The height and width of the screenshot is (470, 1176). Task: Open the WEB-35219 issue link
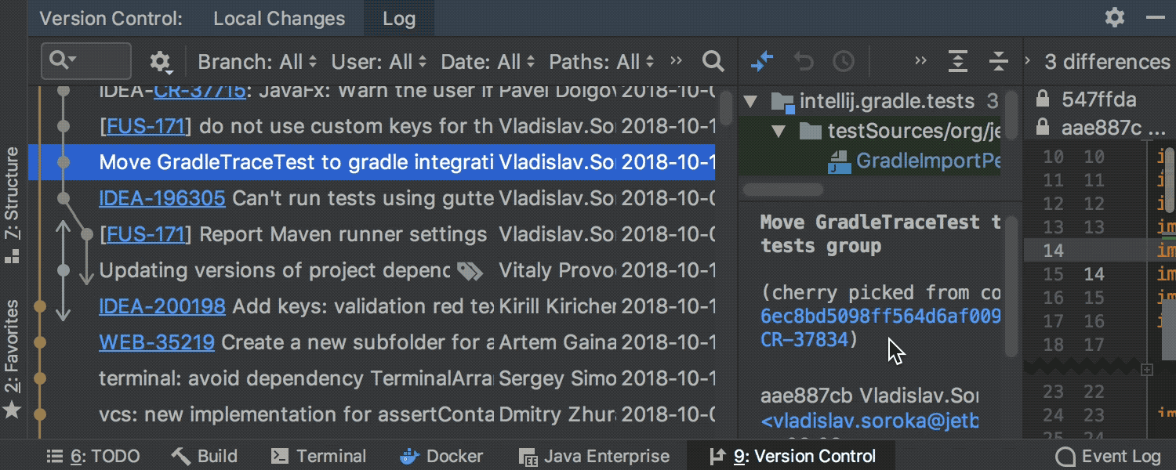tap(157, 342)
